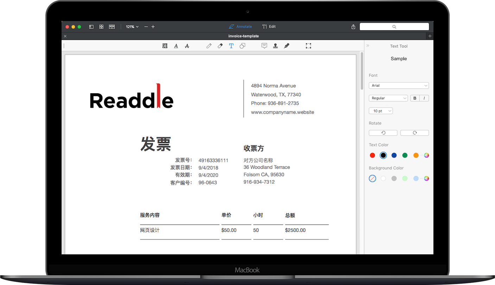Select the Selection rectangle tool
This screenshot has height=285, width=495.
[309, 46]
